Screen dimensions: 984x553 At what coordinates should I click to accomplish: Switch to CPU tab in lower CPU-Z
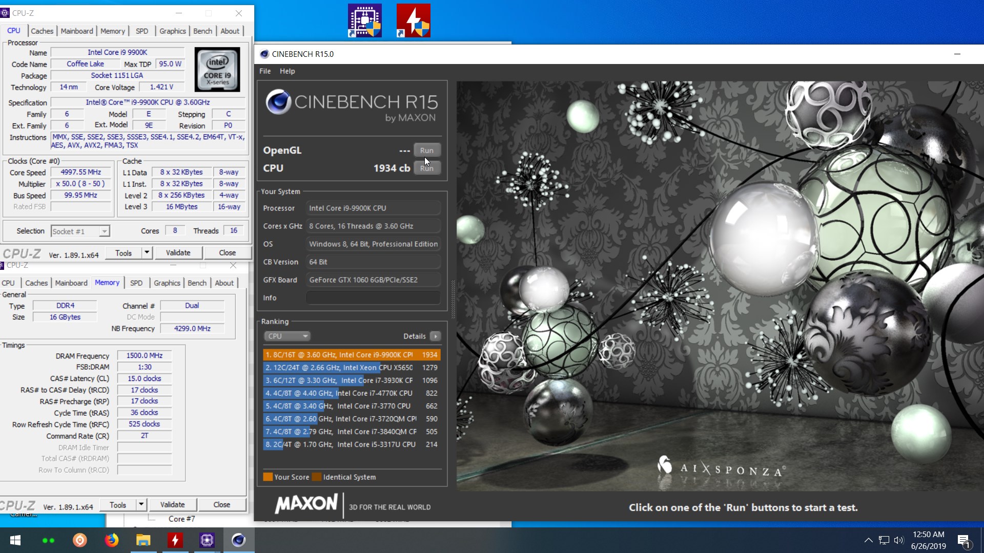click(x=8, y=283)
